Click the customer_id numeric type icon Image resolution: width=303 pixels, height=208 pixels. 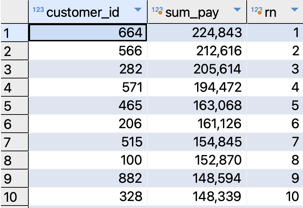click(38, 9)
